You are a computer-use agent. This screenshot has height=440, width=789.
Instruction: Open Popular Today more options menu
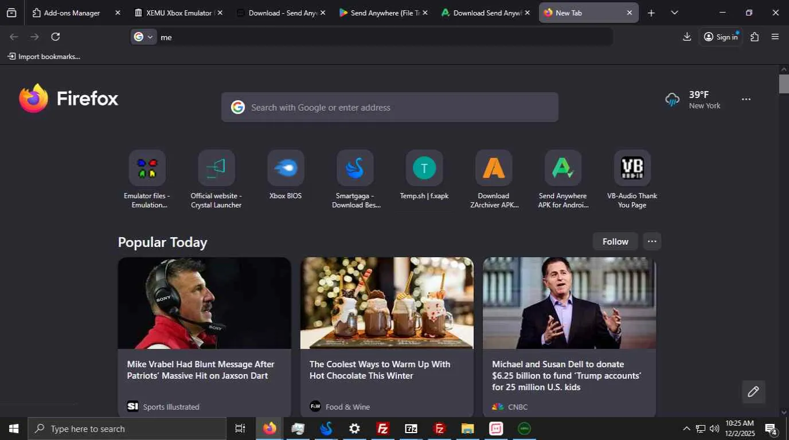pos(652,241)
